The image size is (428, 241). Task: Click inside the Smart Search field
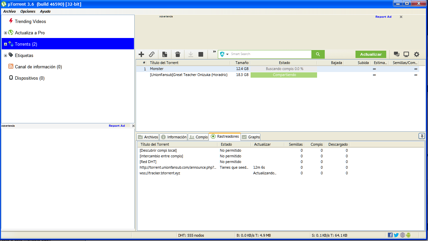pyautogui.click(x=271, y=54)
